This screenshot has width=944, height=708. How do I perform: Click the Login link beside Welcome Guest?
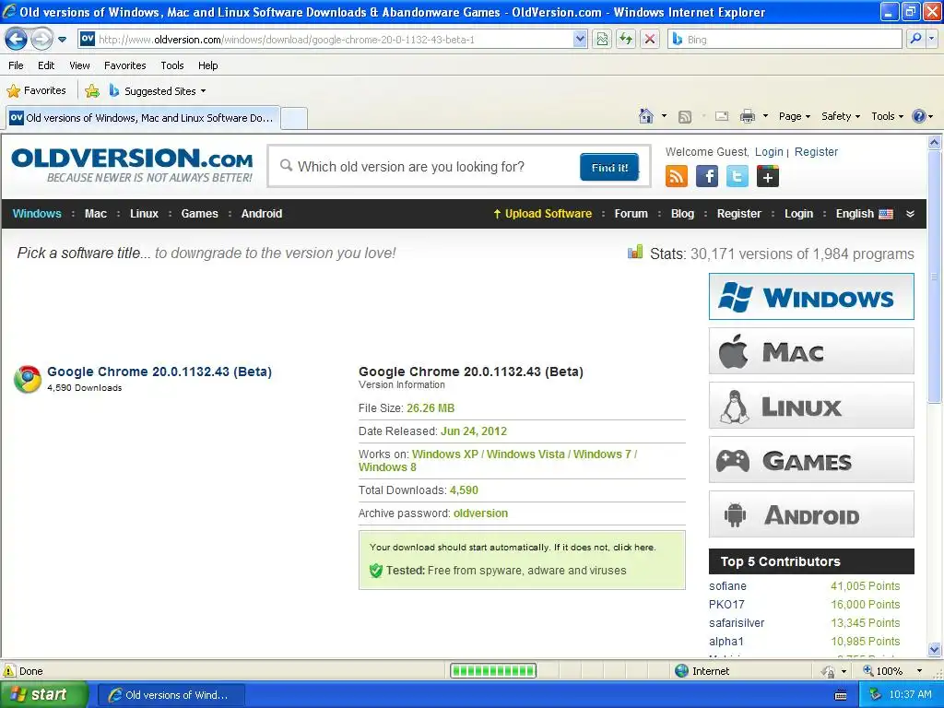click(x=769, y=152)
